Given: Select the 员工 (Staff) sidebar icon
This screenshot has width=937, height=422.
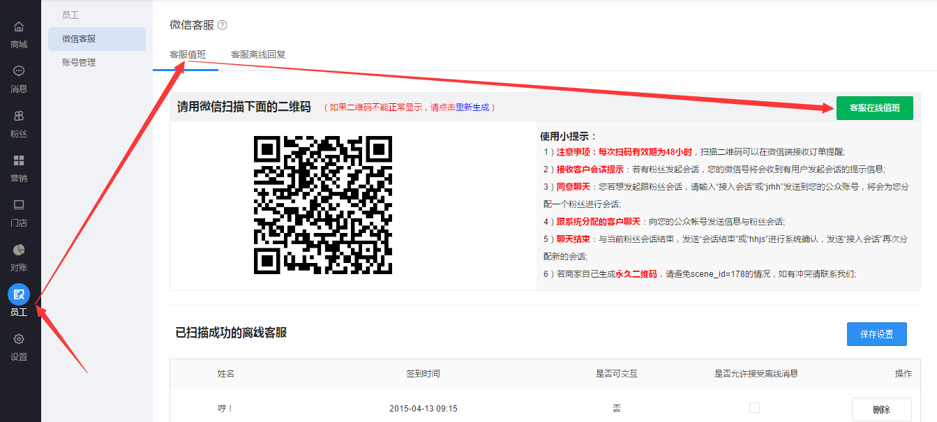Looking at the screenshot, I should (19, 294).
